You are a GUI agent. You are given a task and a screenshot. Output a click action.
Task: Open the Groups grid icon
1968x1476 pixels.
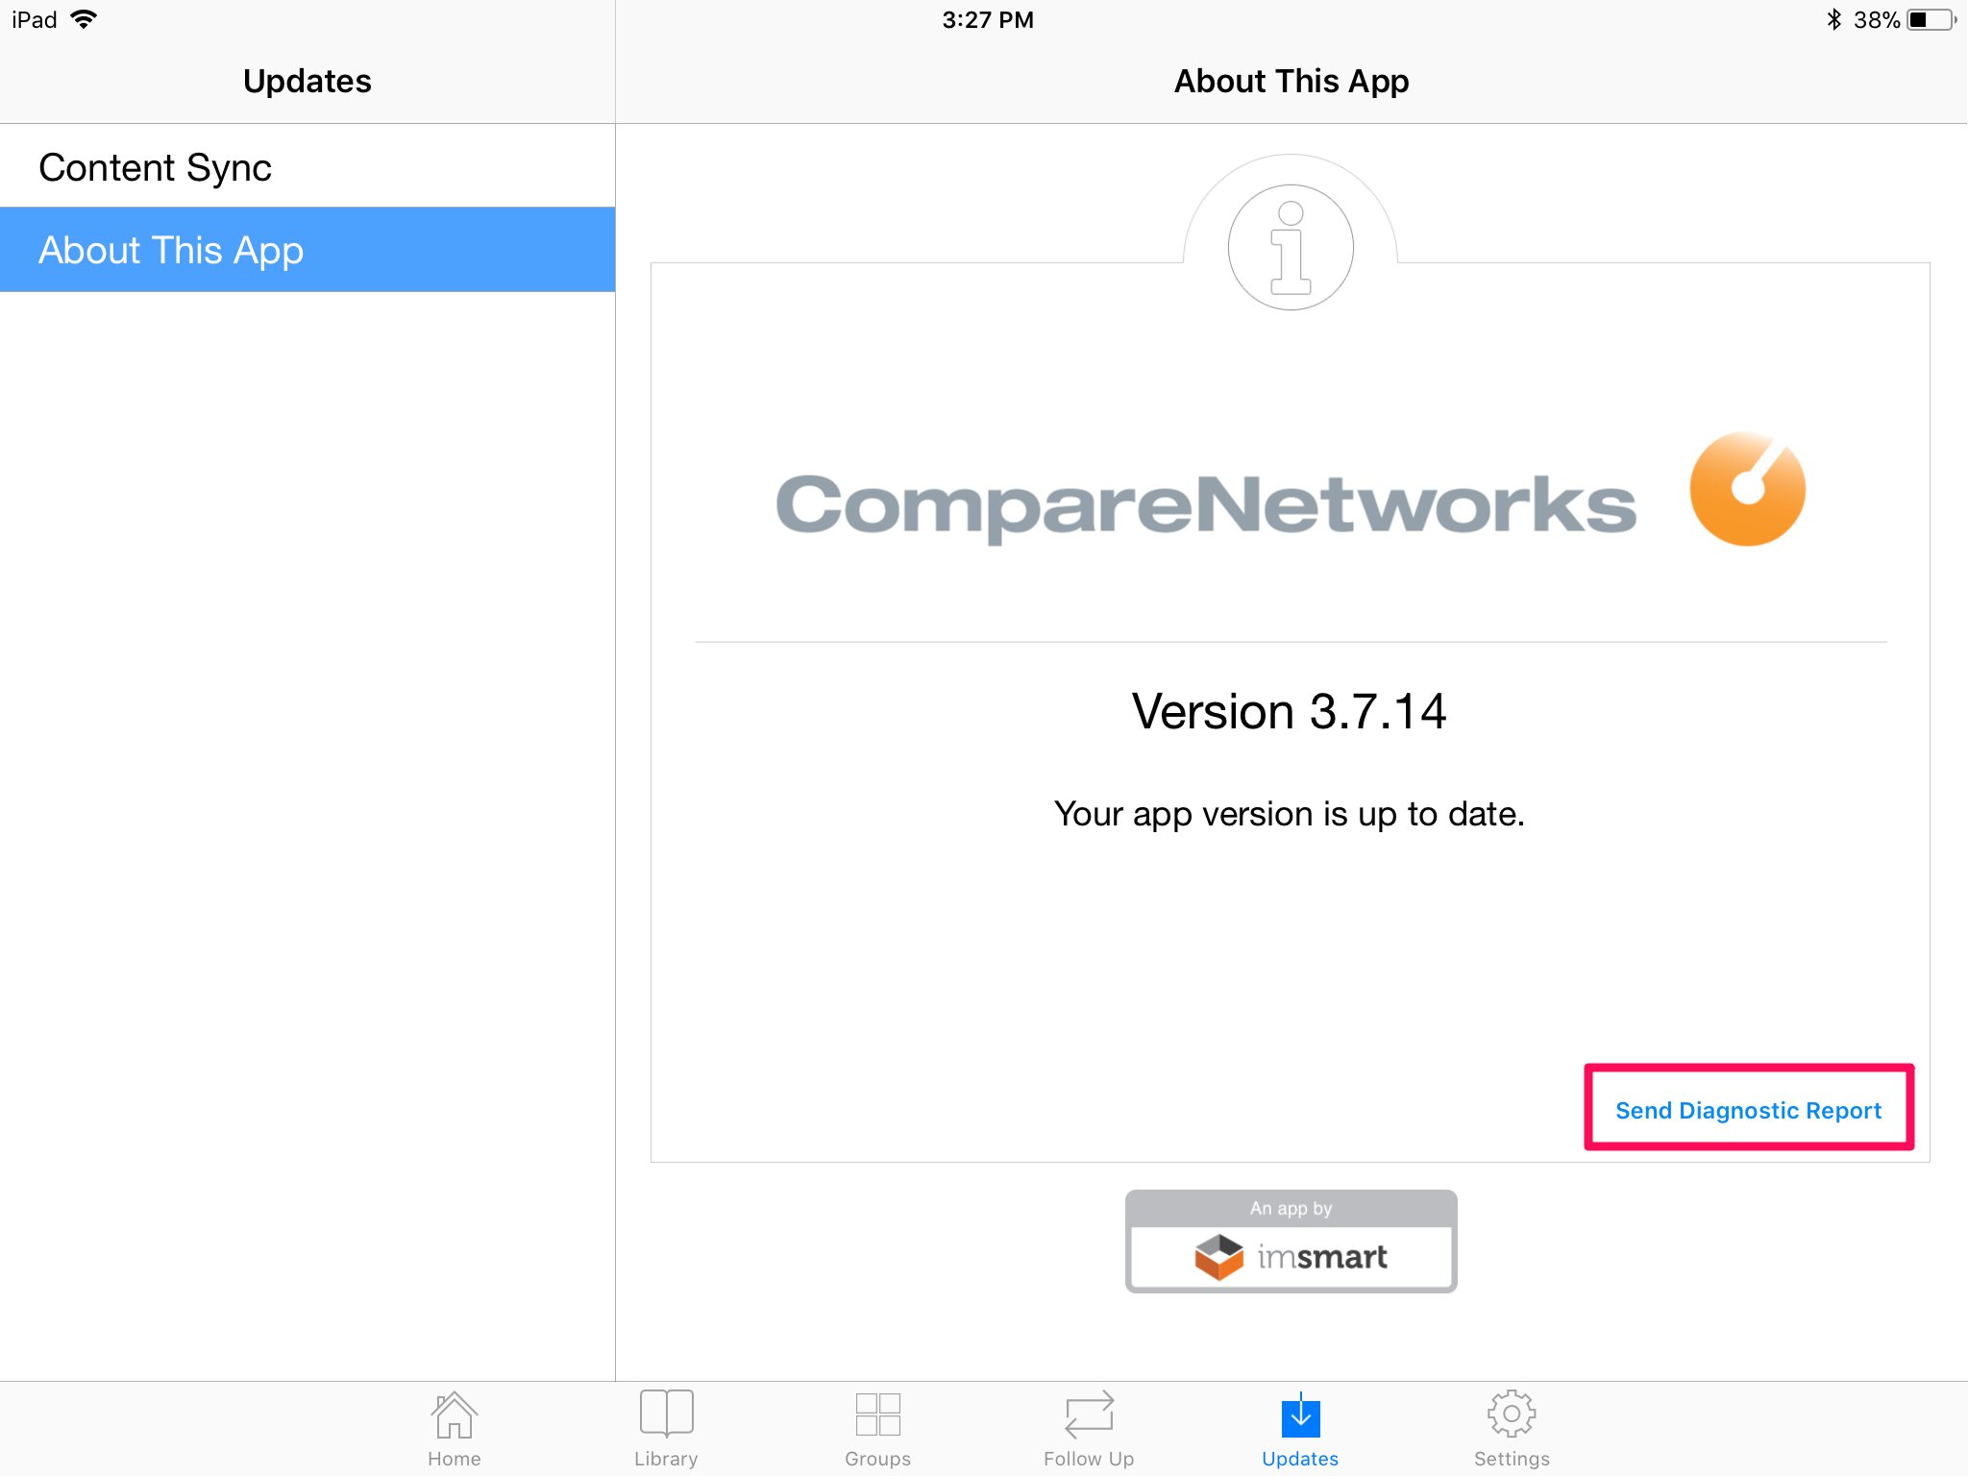coord(877,1414)
